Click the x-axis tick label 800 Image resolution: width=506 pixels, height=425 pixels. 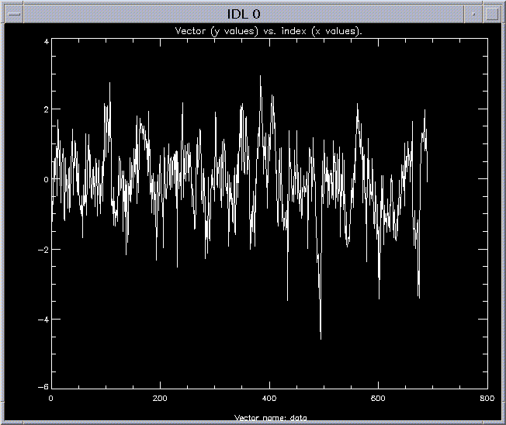pyautogui.click(x=487, y=399)
